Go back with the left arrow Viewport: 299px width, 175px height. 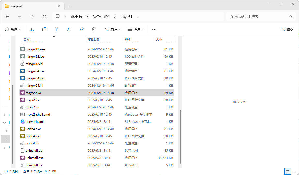pyautogui.click(x=7, y=17)
